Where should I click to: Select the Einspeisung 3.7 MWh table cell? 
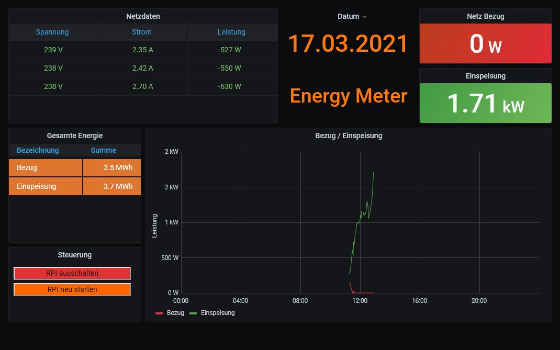point(112,186)
